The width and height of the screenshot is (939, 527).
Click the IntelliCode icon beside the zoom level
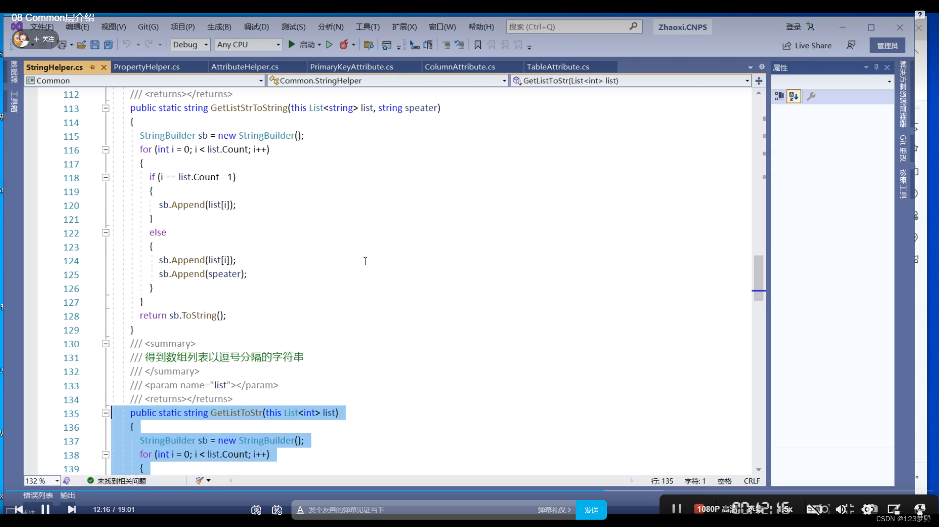67,481
